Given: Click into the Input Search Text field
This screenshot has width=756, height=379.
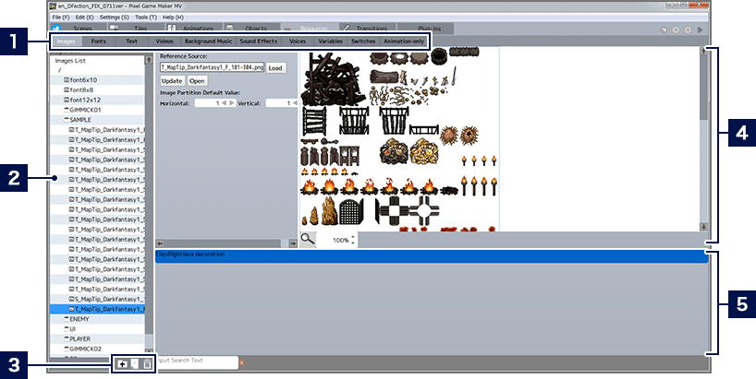Looking at the screenshot, I should [196, 361].
